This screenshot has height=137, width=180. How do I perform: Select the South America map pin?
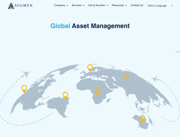[x=65, y=96]
